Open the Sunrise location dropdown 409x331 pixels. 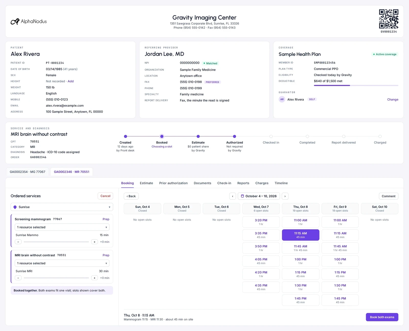62,207
